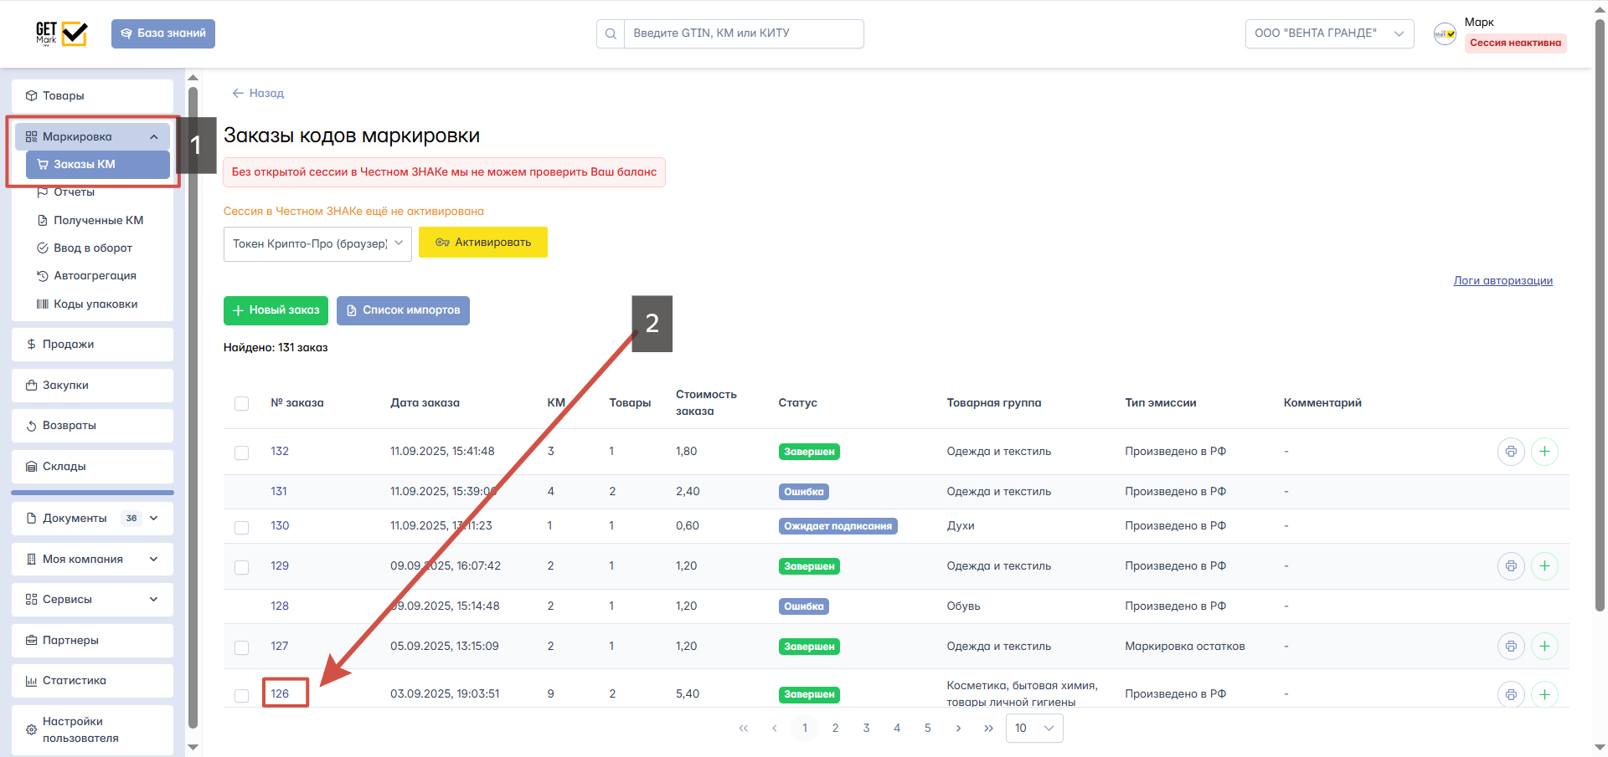Click the Ожидает подписания status badge

(x=837, y=526)
